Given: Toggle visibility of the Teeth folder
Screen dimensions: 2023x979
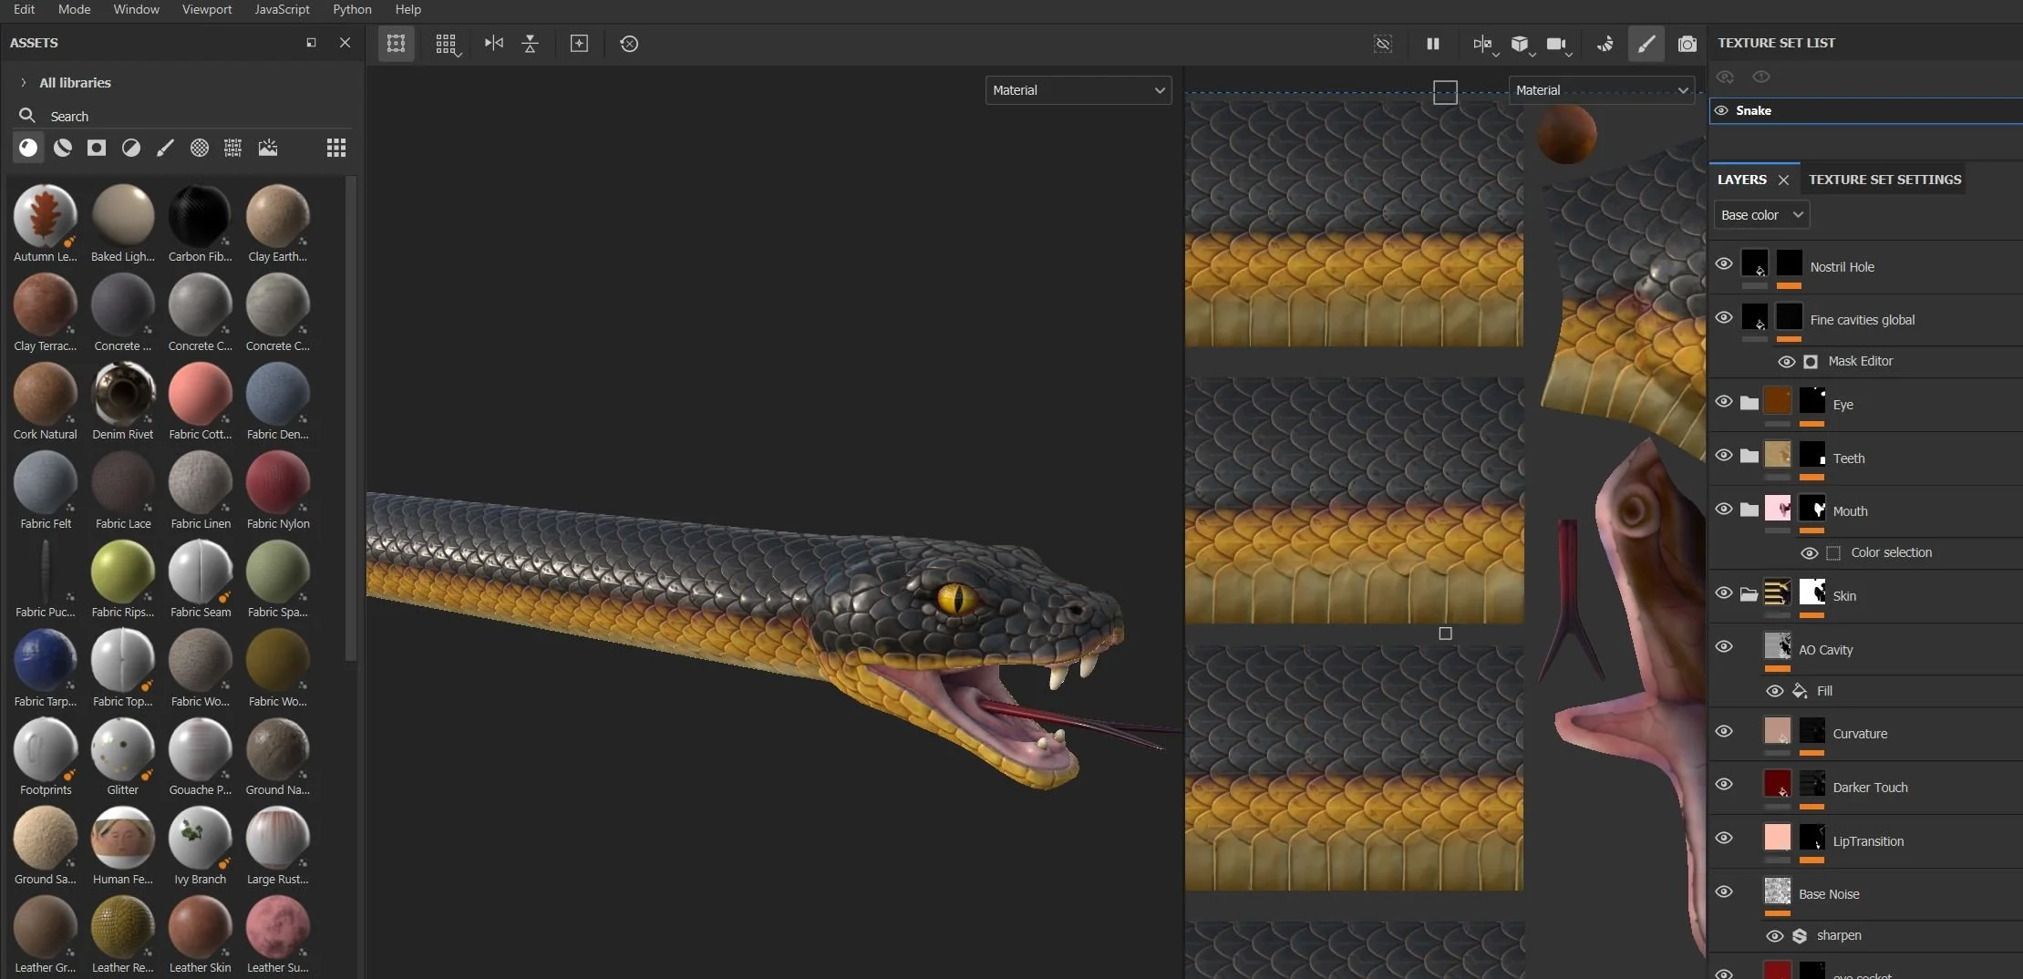Looking at the screenshot, I should (x=1724, y=456).
